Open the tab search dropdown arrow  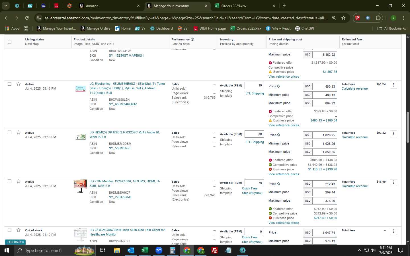pyautogui.click(x=5, y=6)
